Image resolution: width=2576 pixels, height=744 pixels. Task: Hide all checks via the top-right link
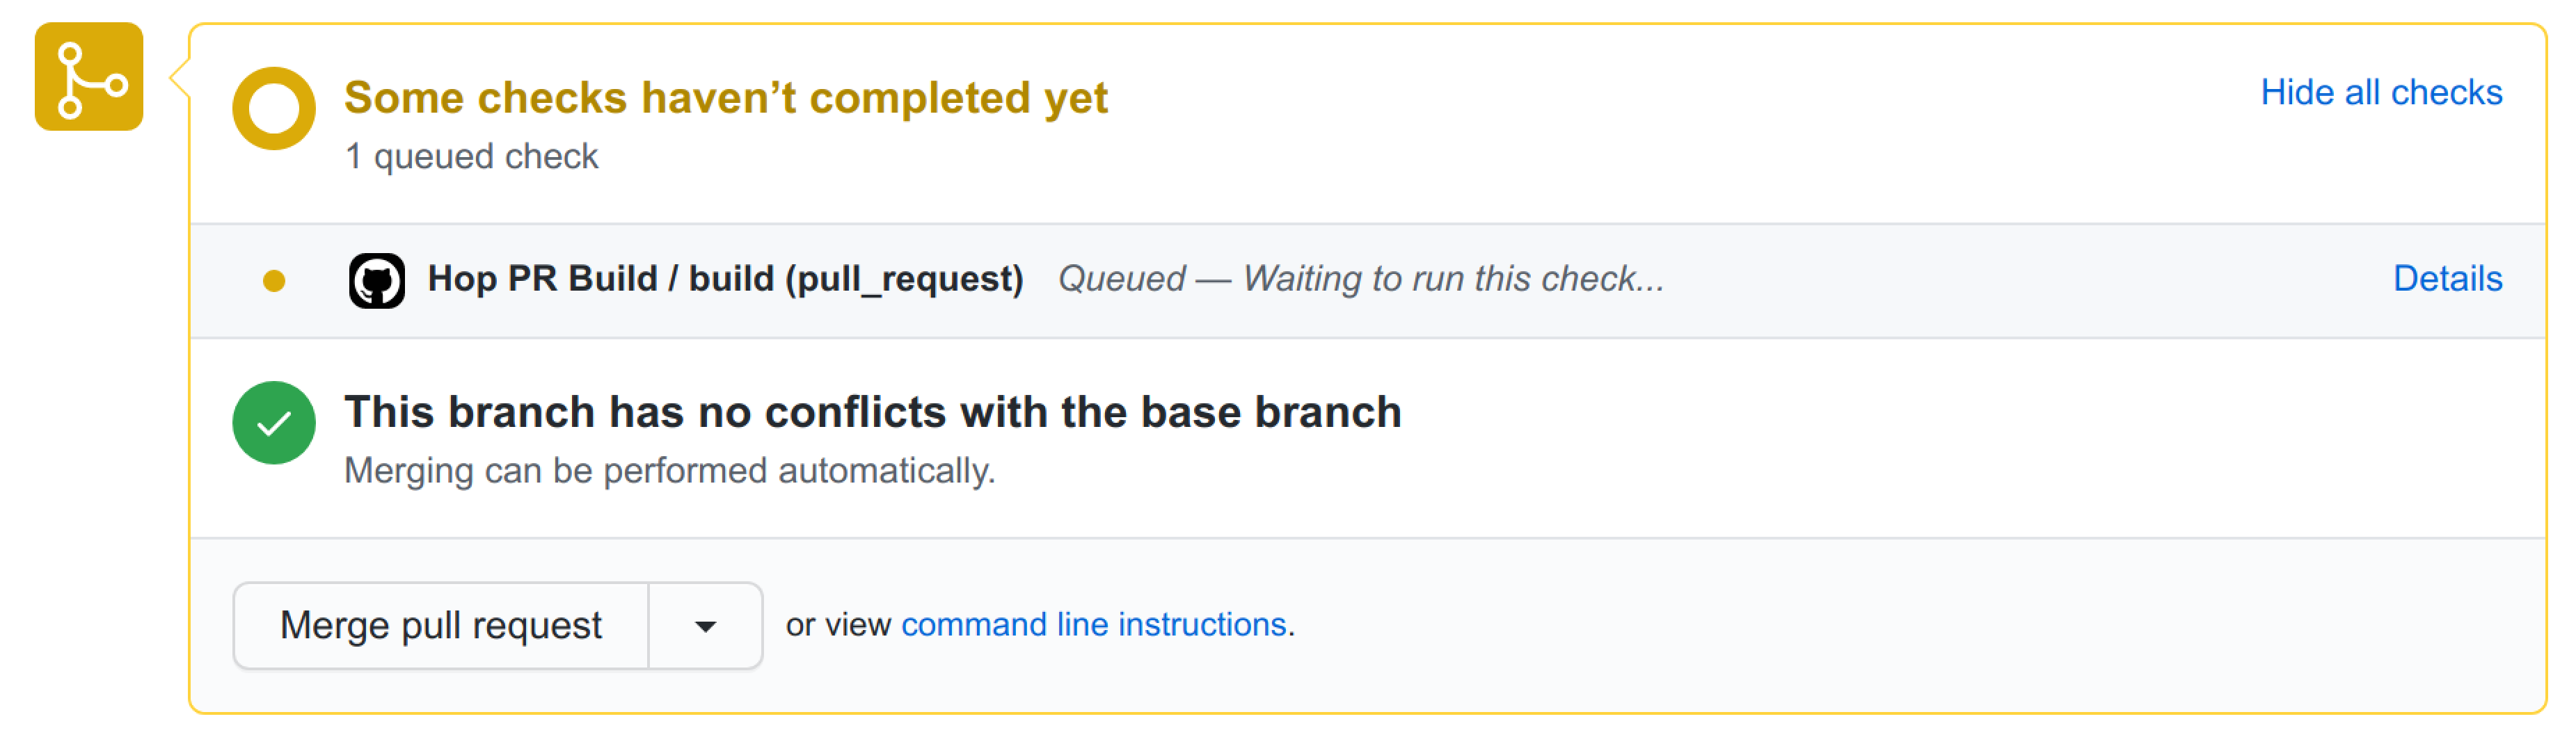click(2380, 92)
